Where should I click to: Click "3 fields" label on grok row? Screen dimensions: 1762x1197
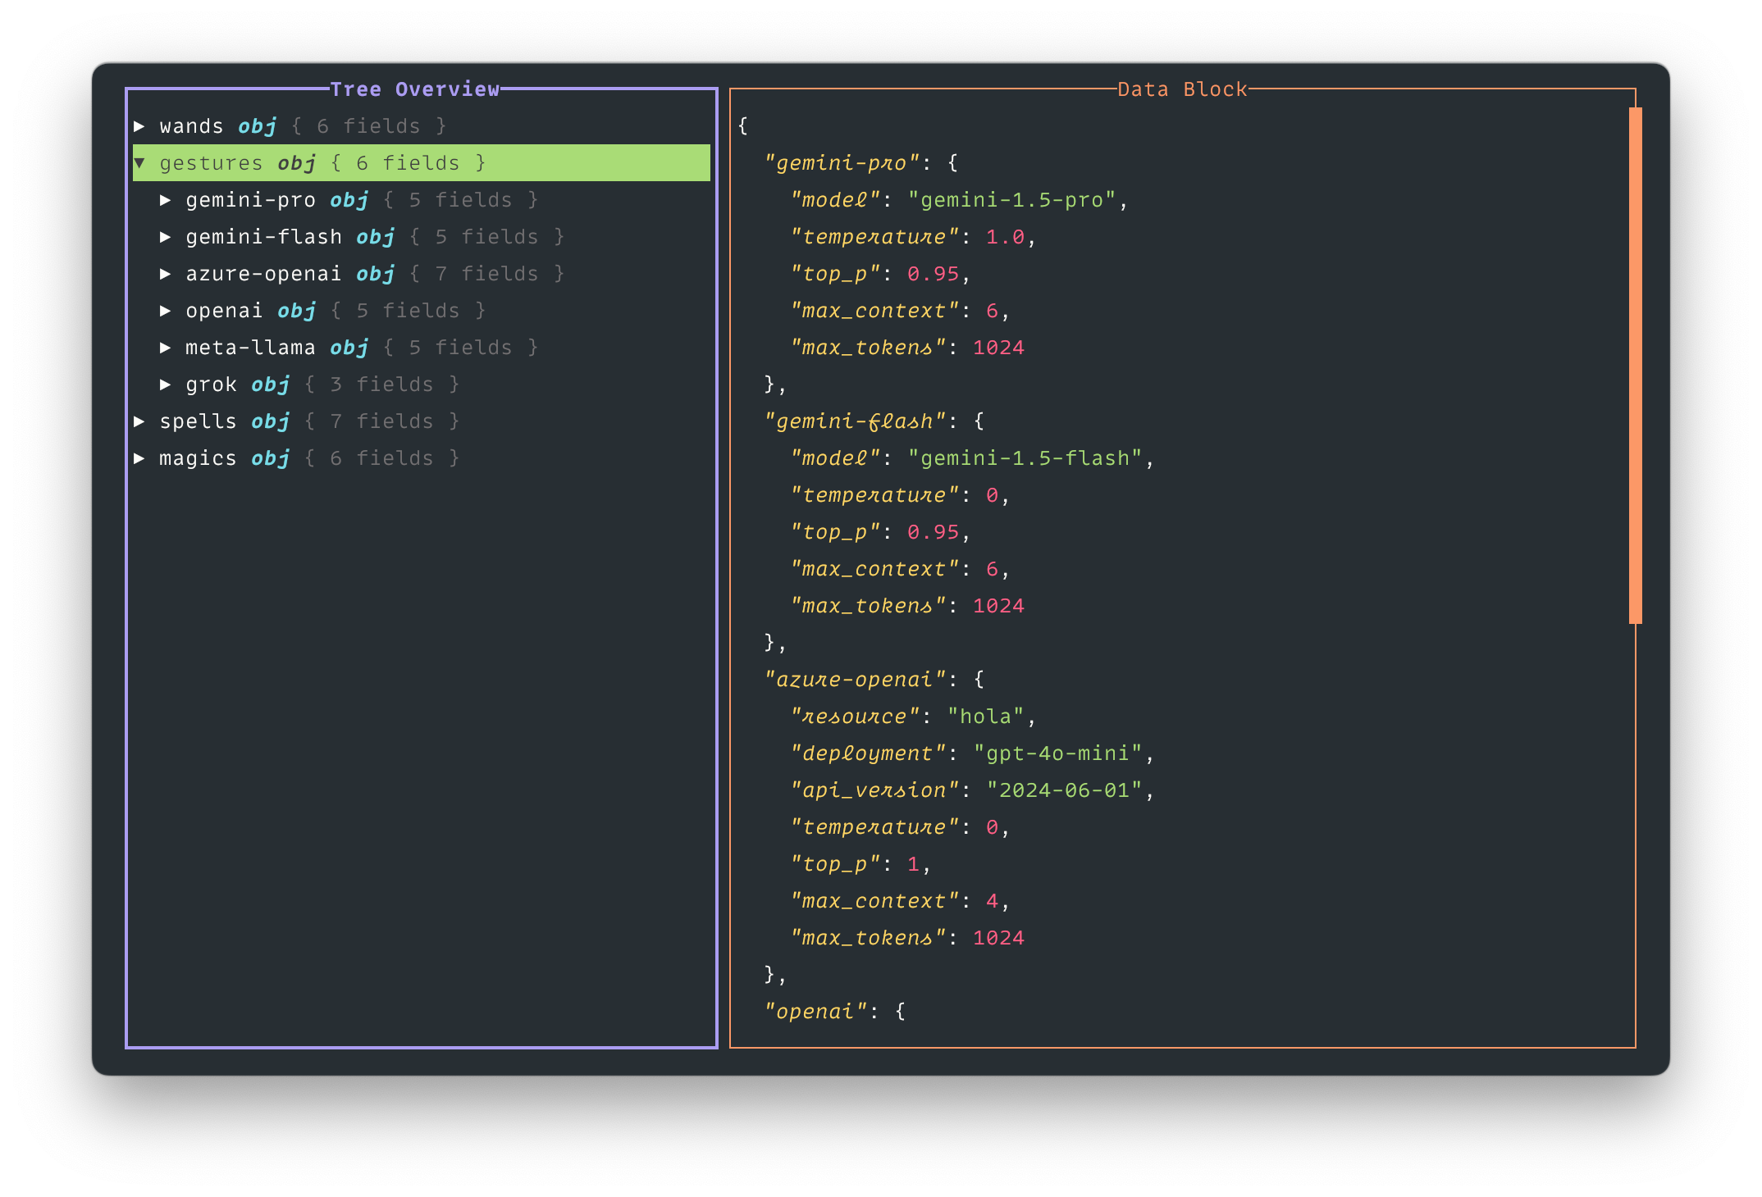tap(381, 385)
